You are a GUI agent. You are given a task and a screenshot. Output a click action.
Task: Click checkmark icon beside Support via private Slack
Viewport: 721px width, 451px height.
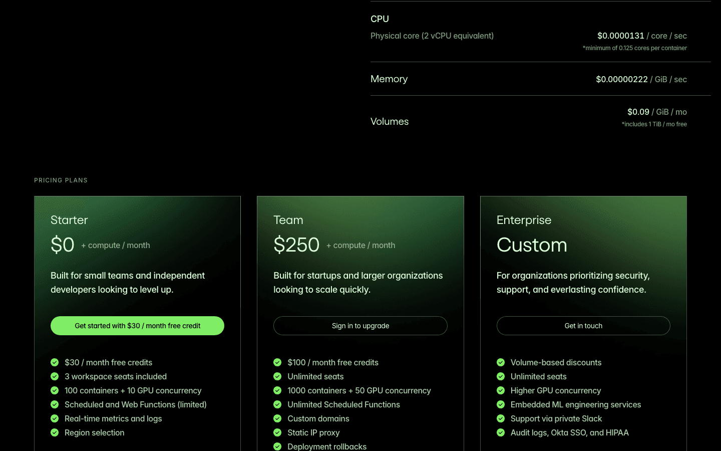[x=501, y=418]
